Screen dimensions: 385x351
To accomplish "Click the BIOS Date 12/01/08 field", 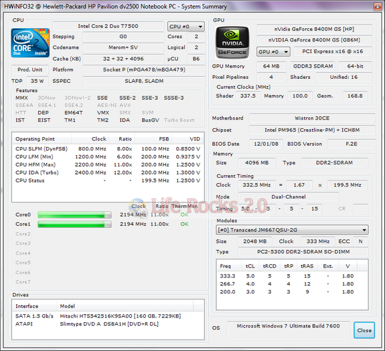I will [x=266, y=144].
